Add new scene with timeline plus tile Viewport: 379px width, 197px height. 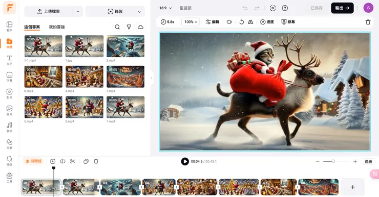[353, 187]
